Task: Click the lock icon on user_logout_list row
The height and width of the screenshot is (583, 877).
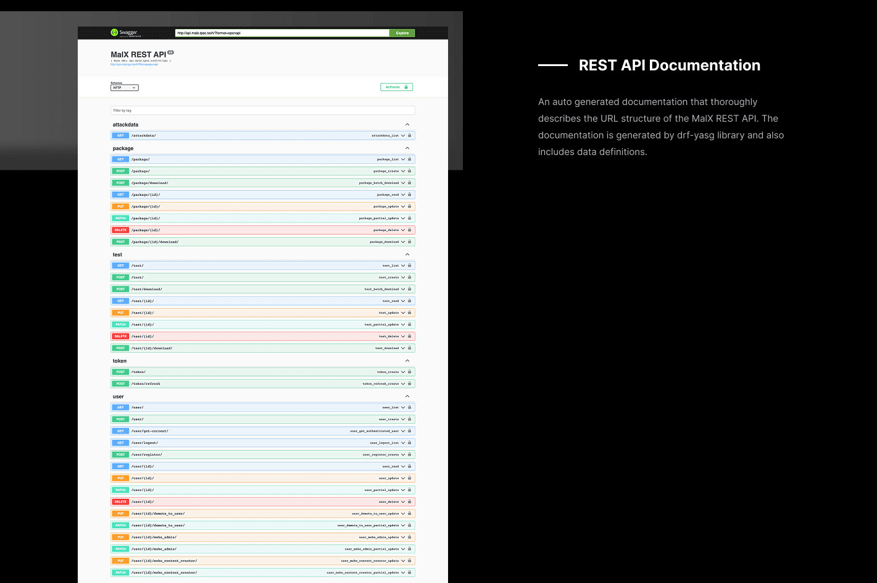Action: [409, 443]
